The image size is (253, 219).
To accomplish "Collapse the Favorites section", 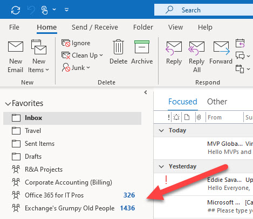I will pos(8,104).
